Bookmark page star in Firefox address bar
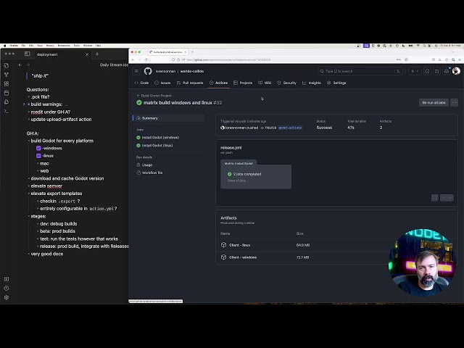 coord(406,59)
